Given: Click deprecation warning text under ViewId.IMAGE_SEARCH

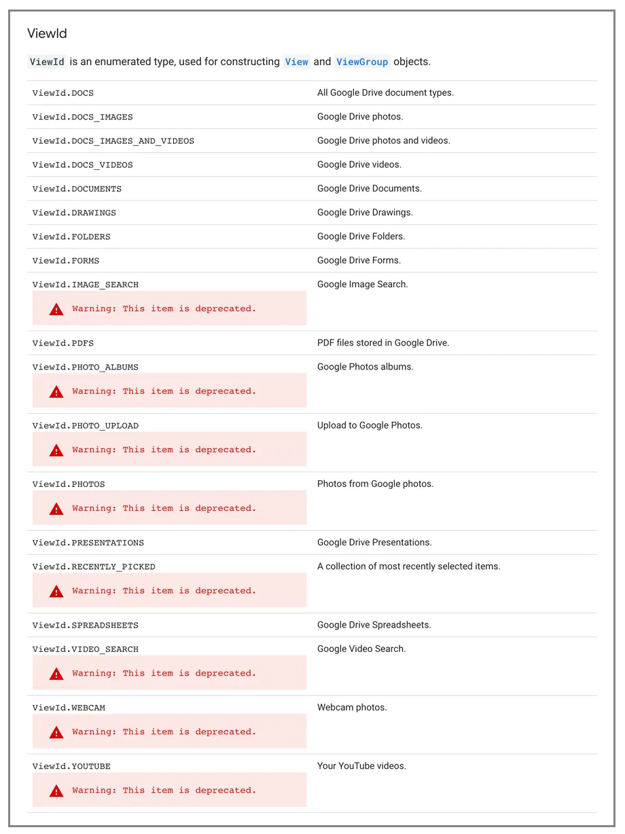Looking at the screenshot, I should (164, 308).
